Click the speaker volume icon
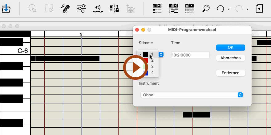Image resolution: width=271 pixels, height=135 pixels. click(98, 9)
